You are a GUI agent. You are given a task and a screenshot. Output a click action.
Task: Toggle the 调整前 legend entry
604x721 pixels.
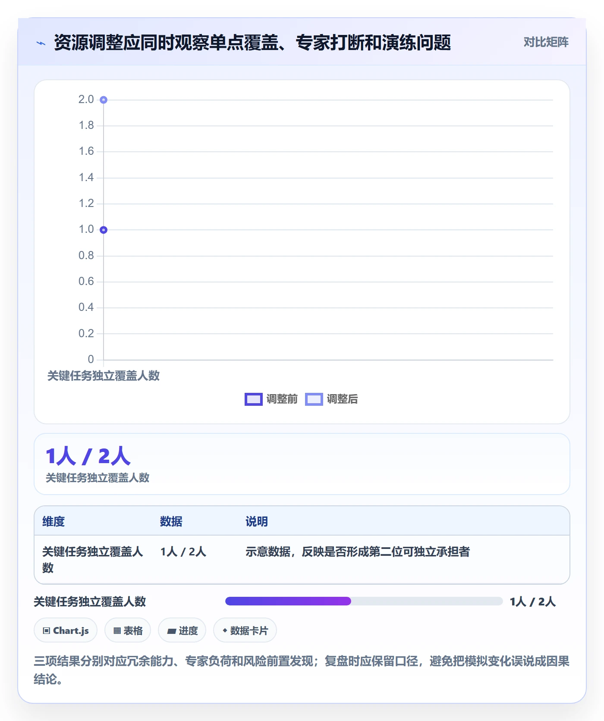coord(271,399)
